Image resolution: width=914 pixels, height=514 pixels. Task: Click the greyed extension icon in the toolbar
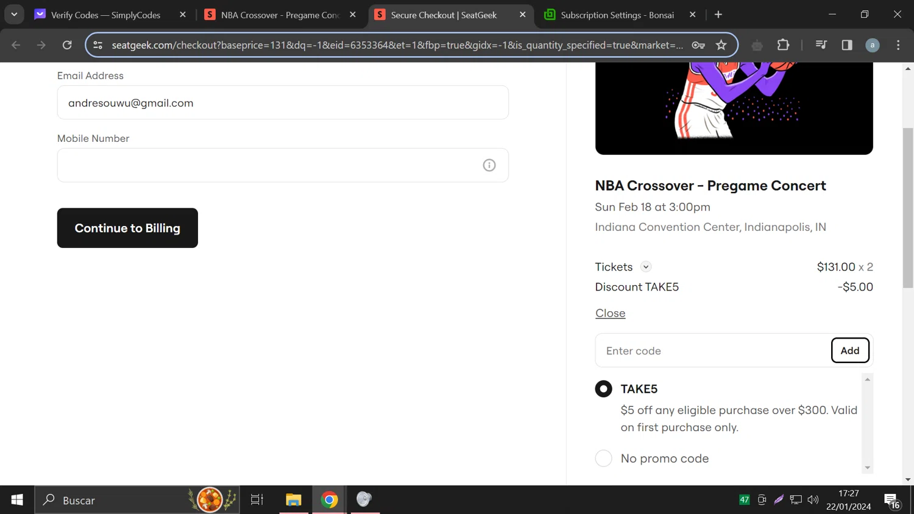(x=757, y=45)
